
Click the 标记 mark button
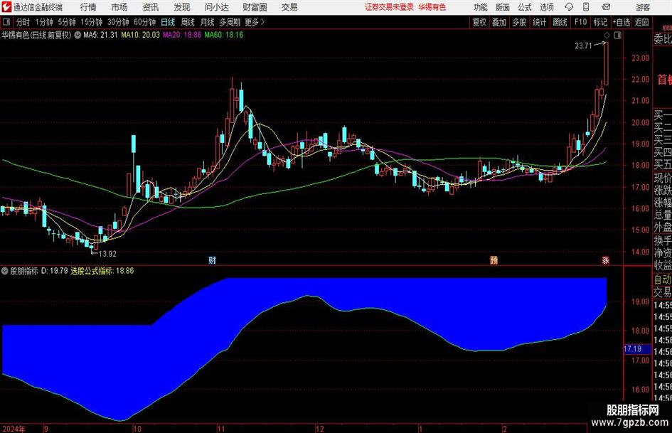point(600,22)
